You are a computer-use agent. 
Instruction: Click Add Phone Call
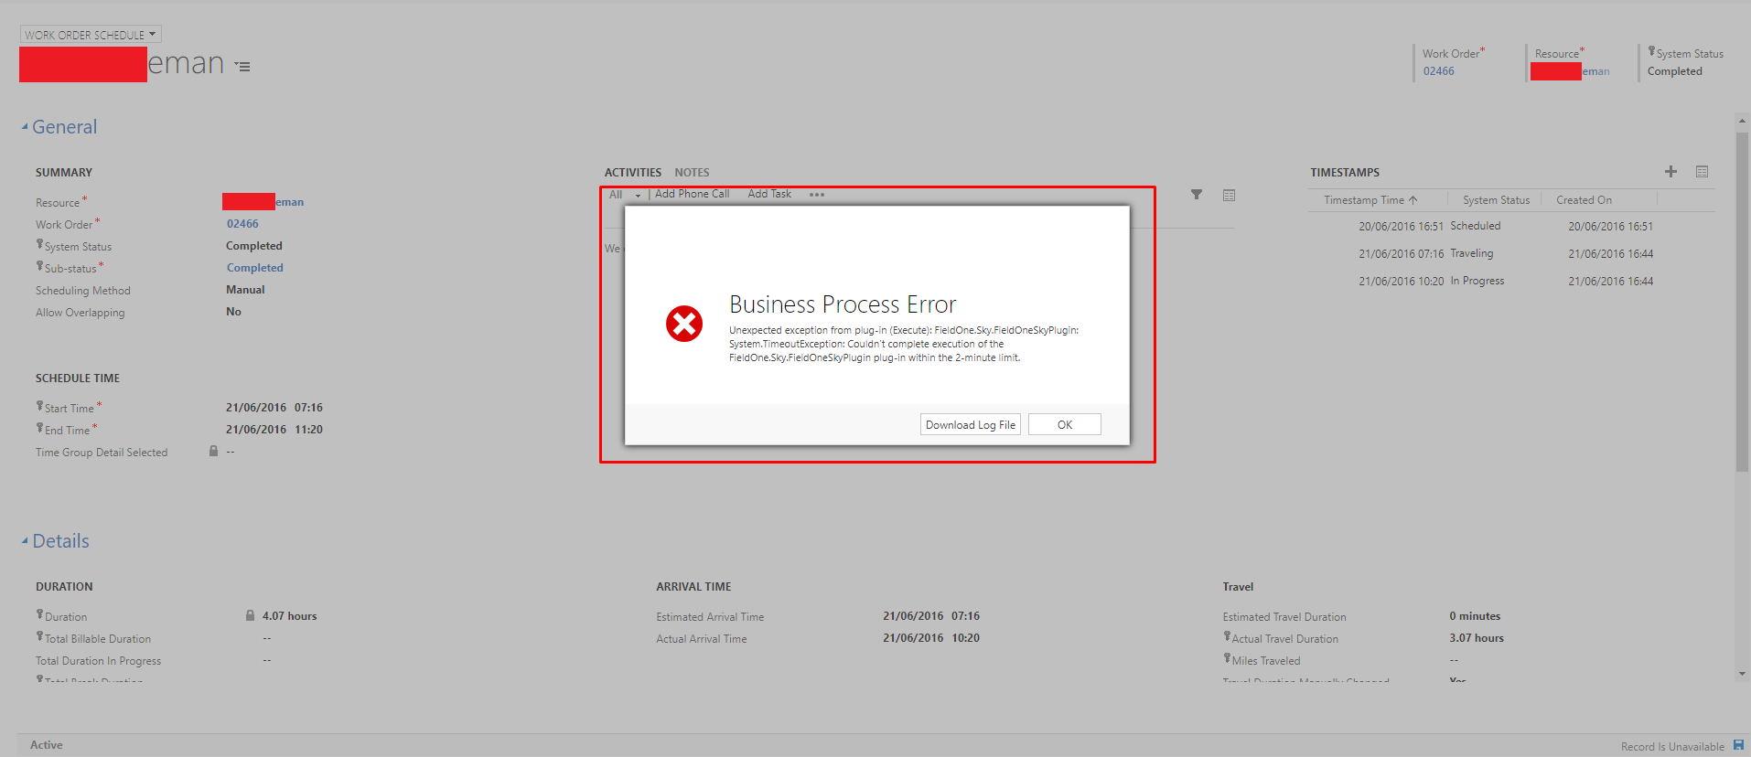click(692, 194)
